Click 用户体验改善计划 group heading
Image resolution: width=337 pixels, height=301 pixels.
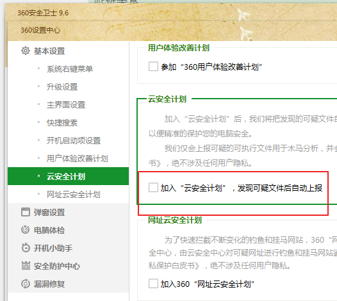pyautogui.click(x=179, y=47)
